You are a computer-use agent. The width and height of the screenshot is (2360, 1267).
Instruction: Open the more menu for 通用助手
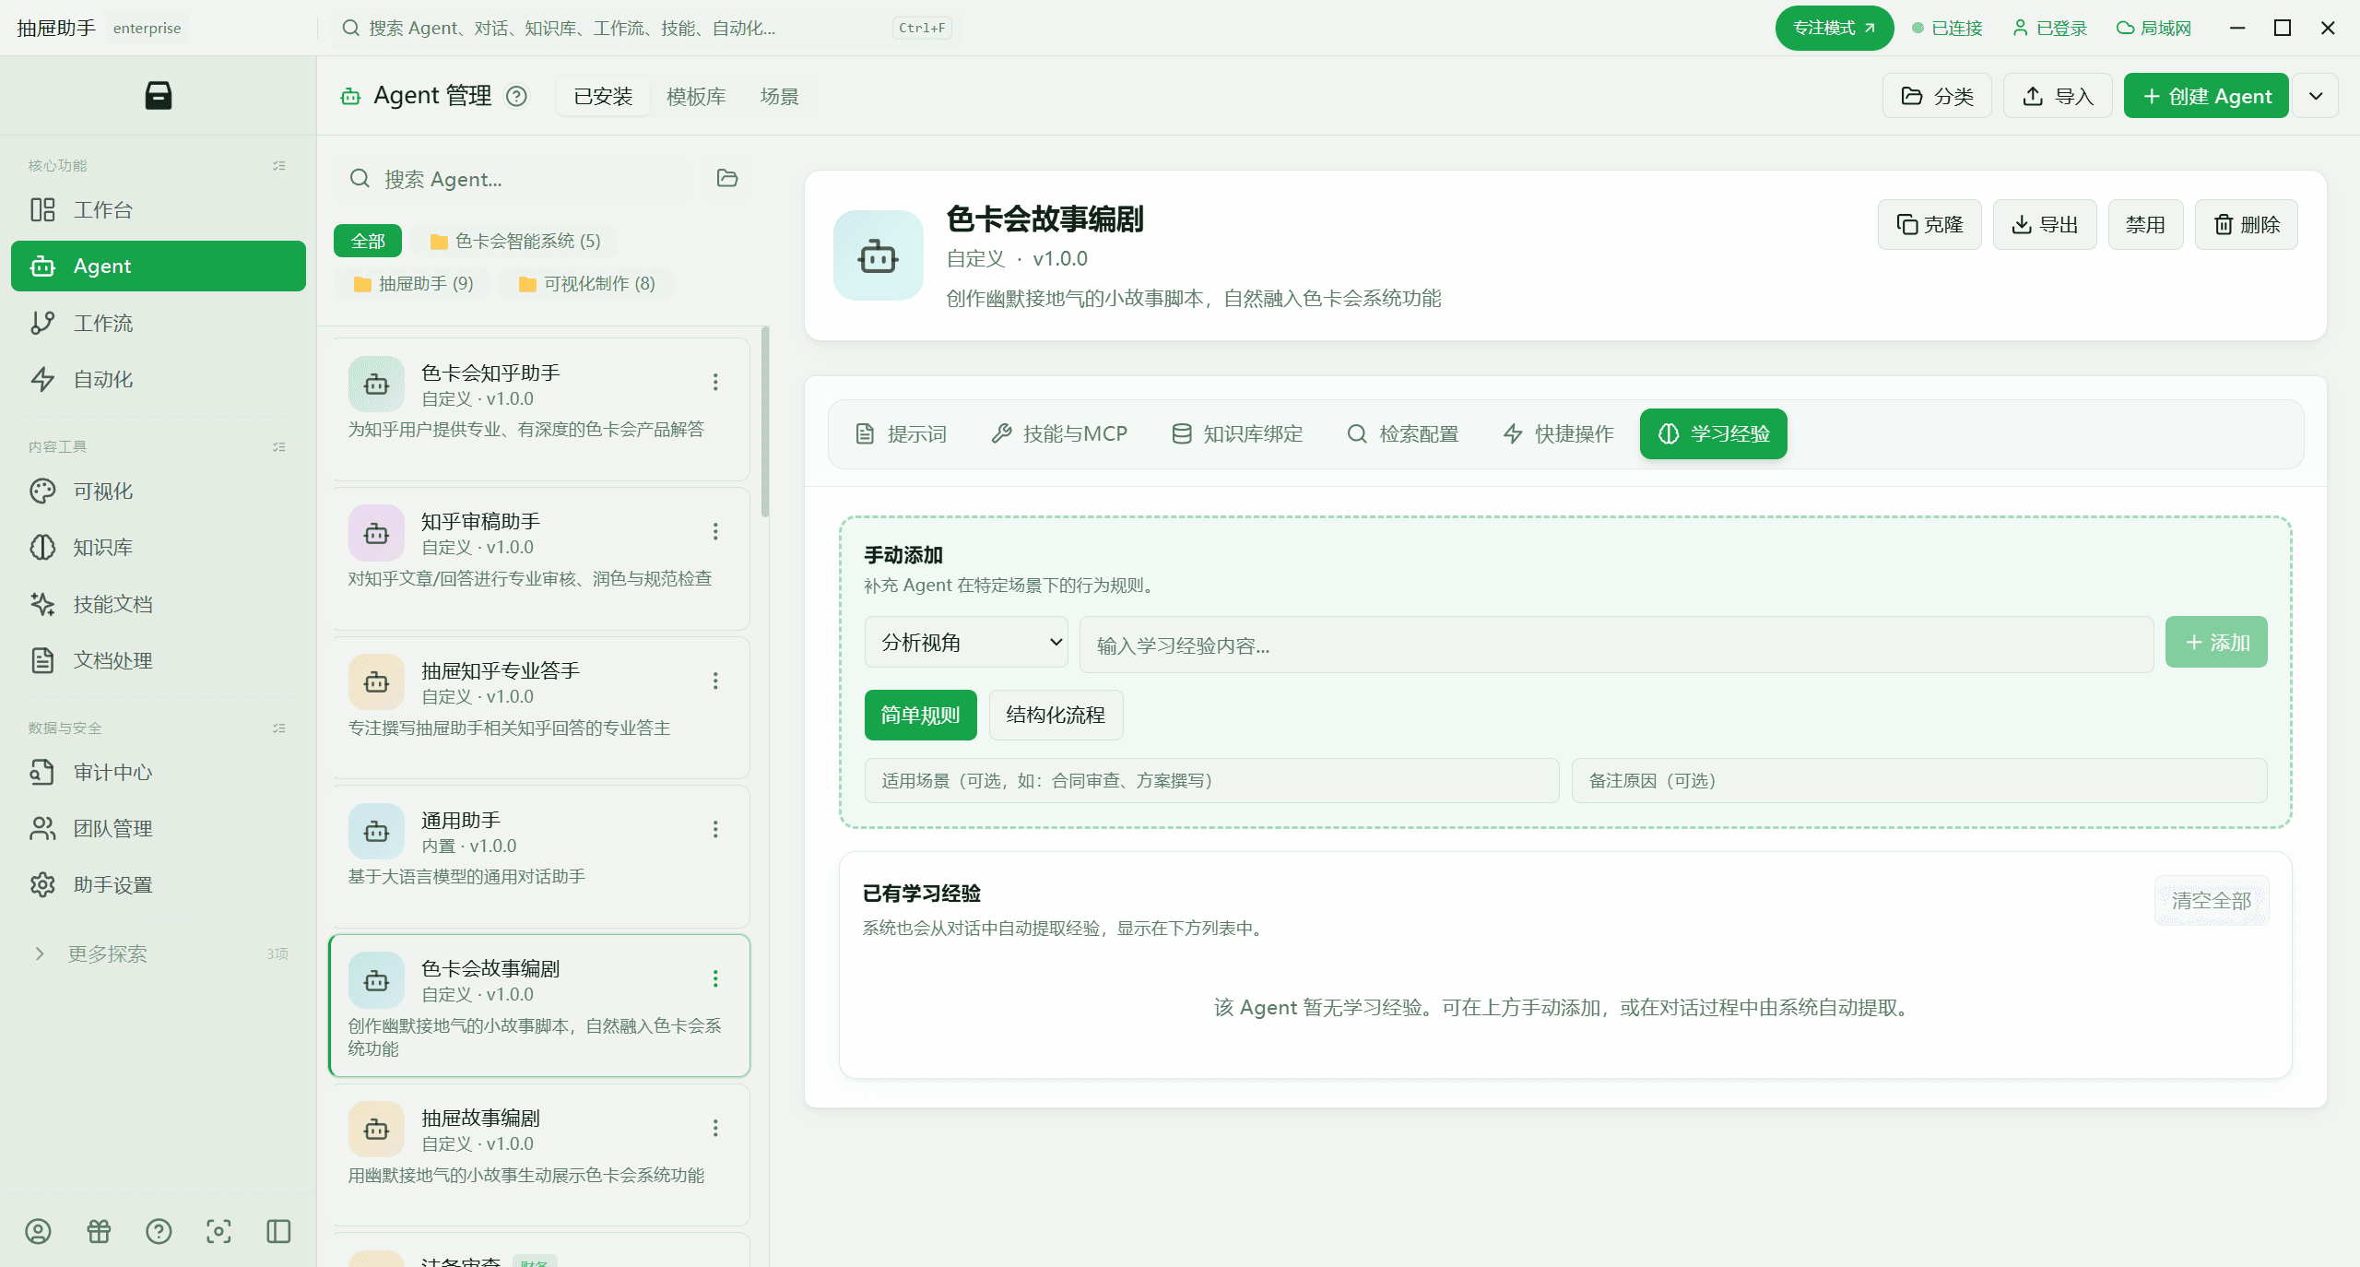click(x=715, y=829)
